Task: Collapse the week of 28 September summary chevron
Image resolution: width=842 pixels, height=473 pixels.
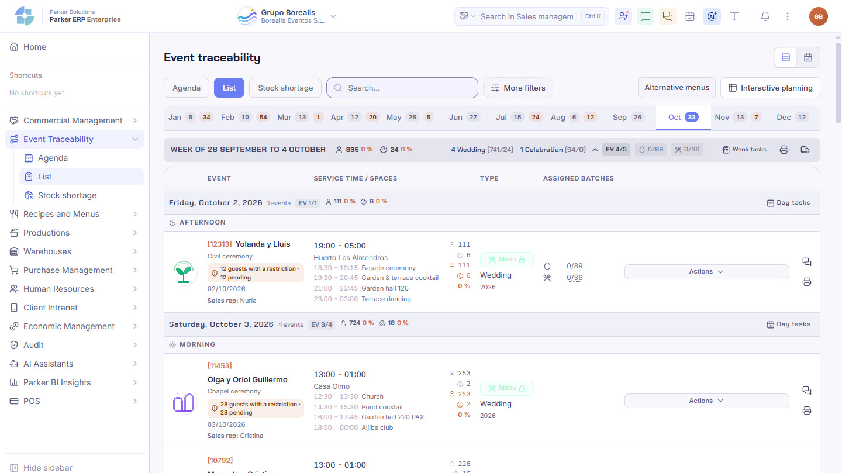Action: (595, 150)
